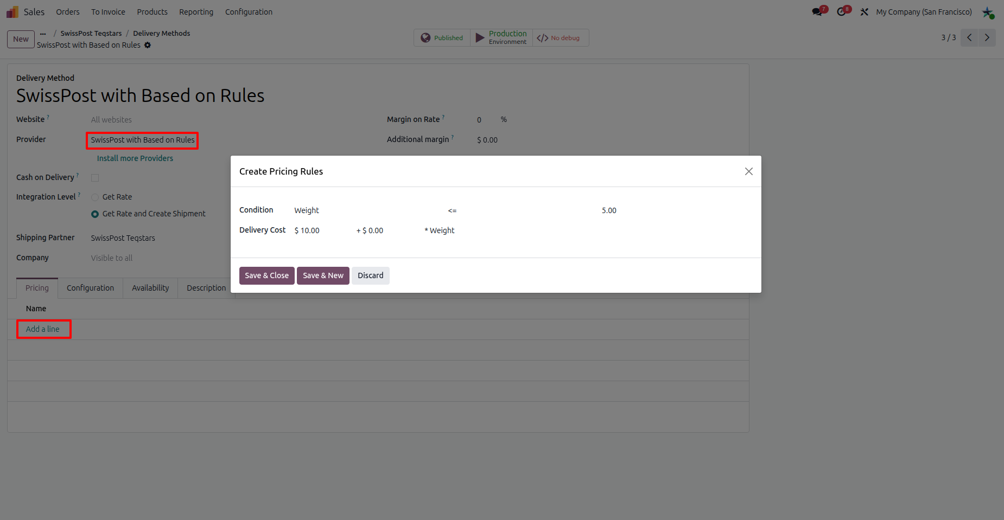Open SwissPost Teqstars breadcrumb
The height and width of the screenshot is (520, 1004).
[x=91, y=33]
